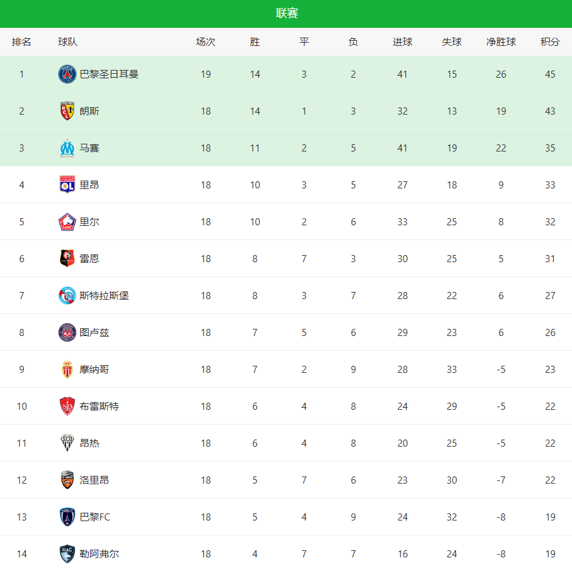
Task: Click the Lyon club crest
Action: [67, 185]
